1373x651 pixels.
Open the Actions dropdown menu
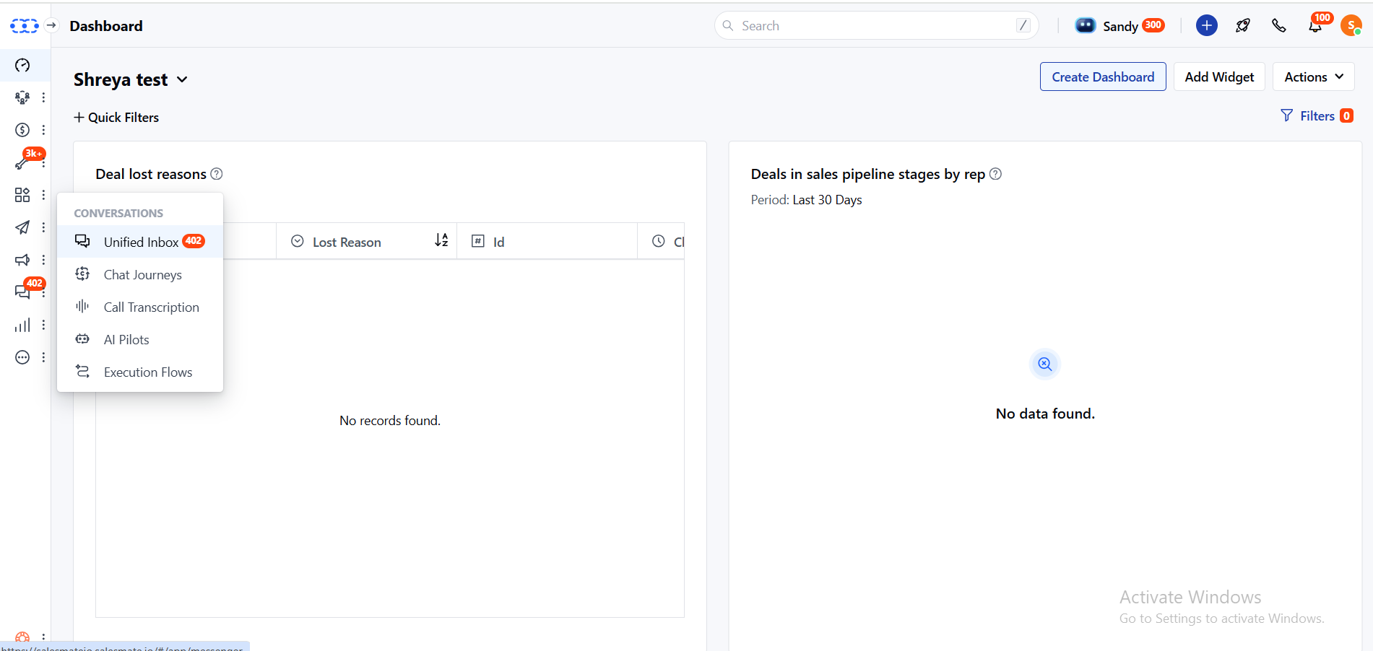pos(1312,77)
